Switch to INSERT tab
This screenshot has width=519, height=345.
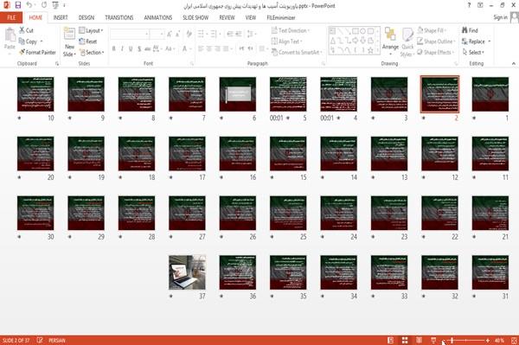(61, 17)
